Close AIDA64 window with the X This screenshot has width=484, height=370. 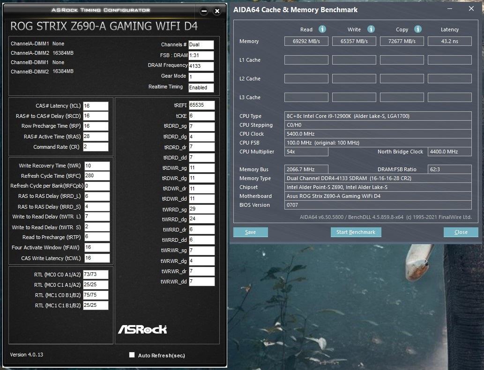(x=471, y=8)
